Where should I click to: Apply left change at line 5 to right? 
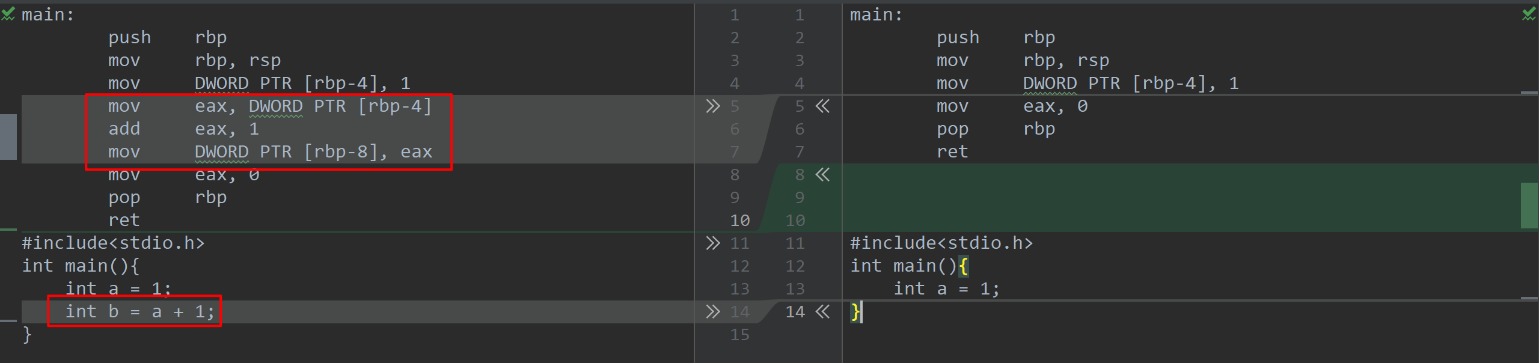point(712,106)
